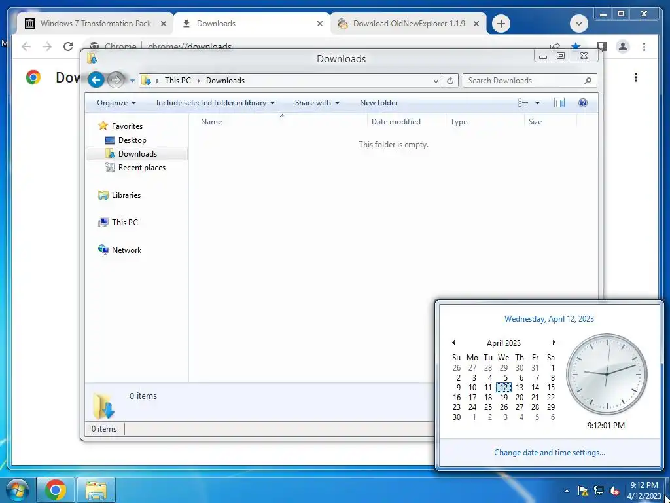Screen dimensions: 670x503
Task: Close the Windows 7 Transformation Pack tab
Action: (x=163, y=24)
